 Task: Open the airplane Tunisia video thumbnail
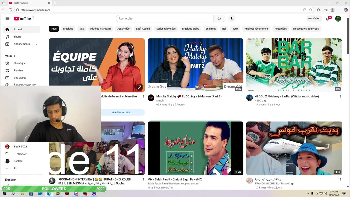(x=294, y=148)
